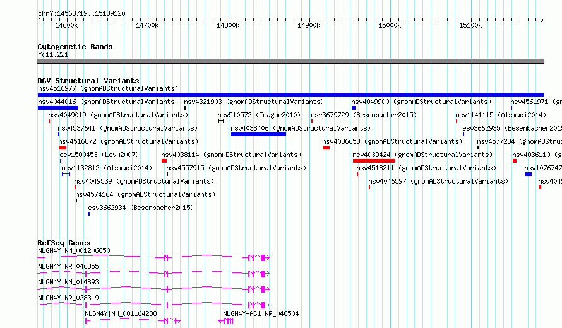Click the NLGN4Y-AS1 gene glyph with exons
562x328 pixels.
[226, 321]
